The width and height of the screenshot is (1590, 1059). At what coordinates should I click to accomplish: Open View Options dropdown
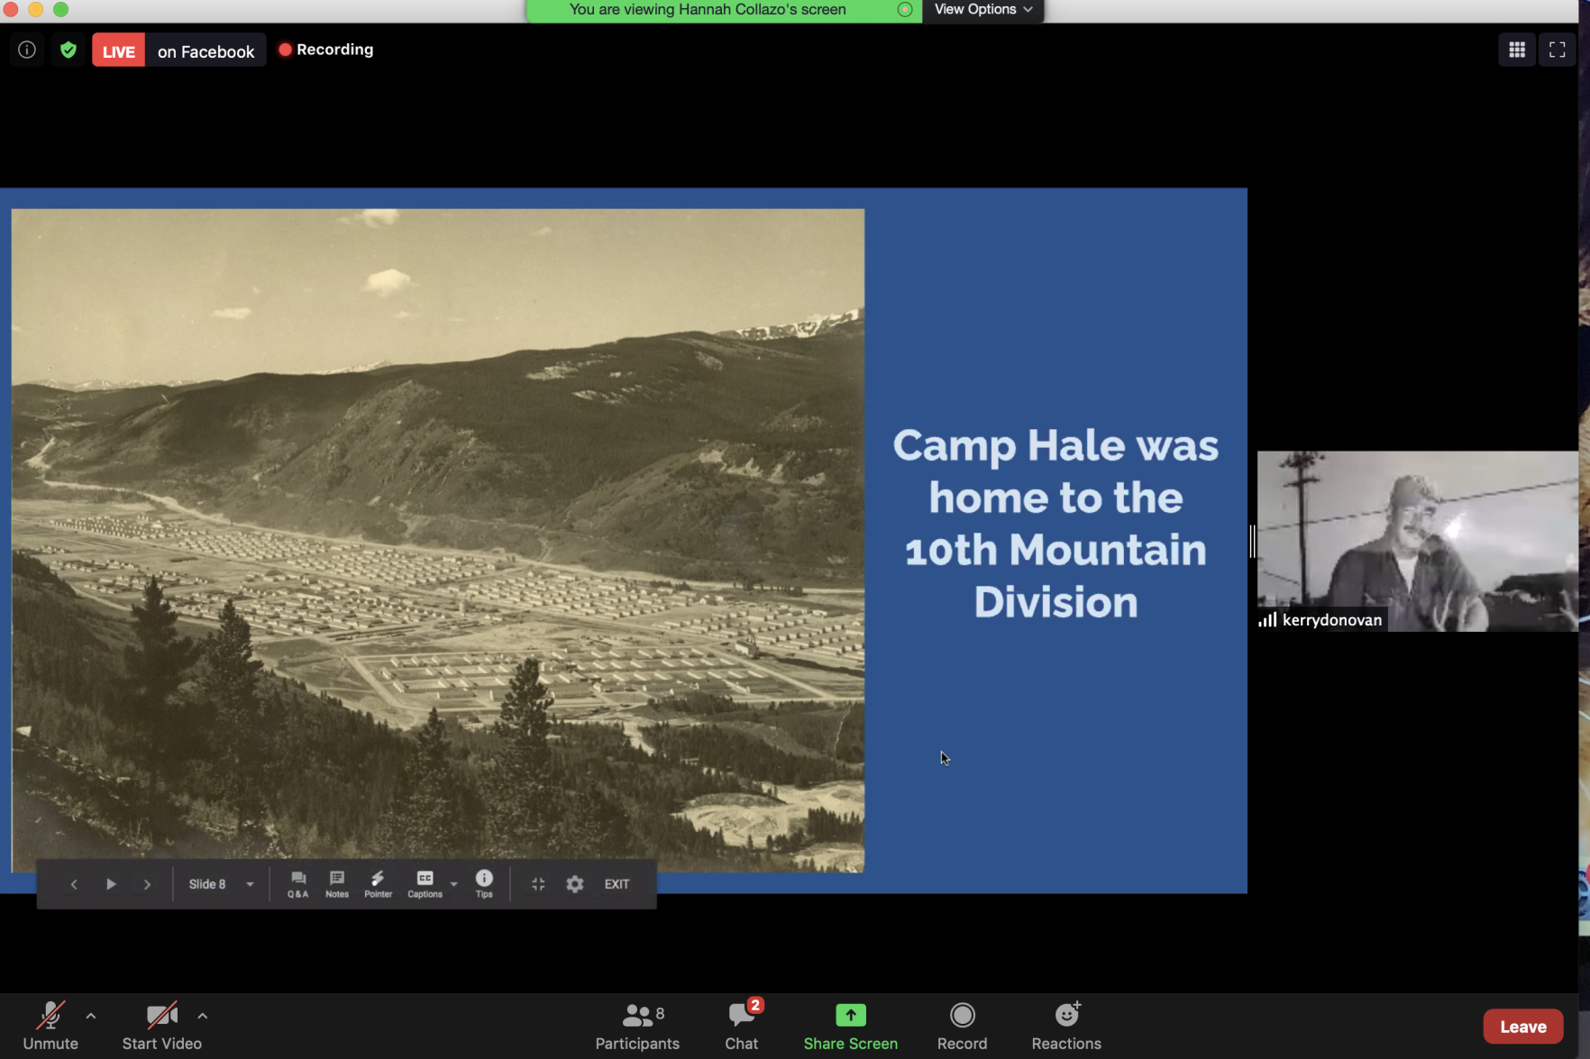pos(982,10)
